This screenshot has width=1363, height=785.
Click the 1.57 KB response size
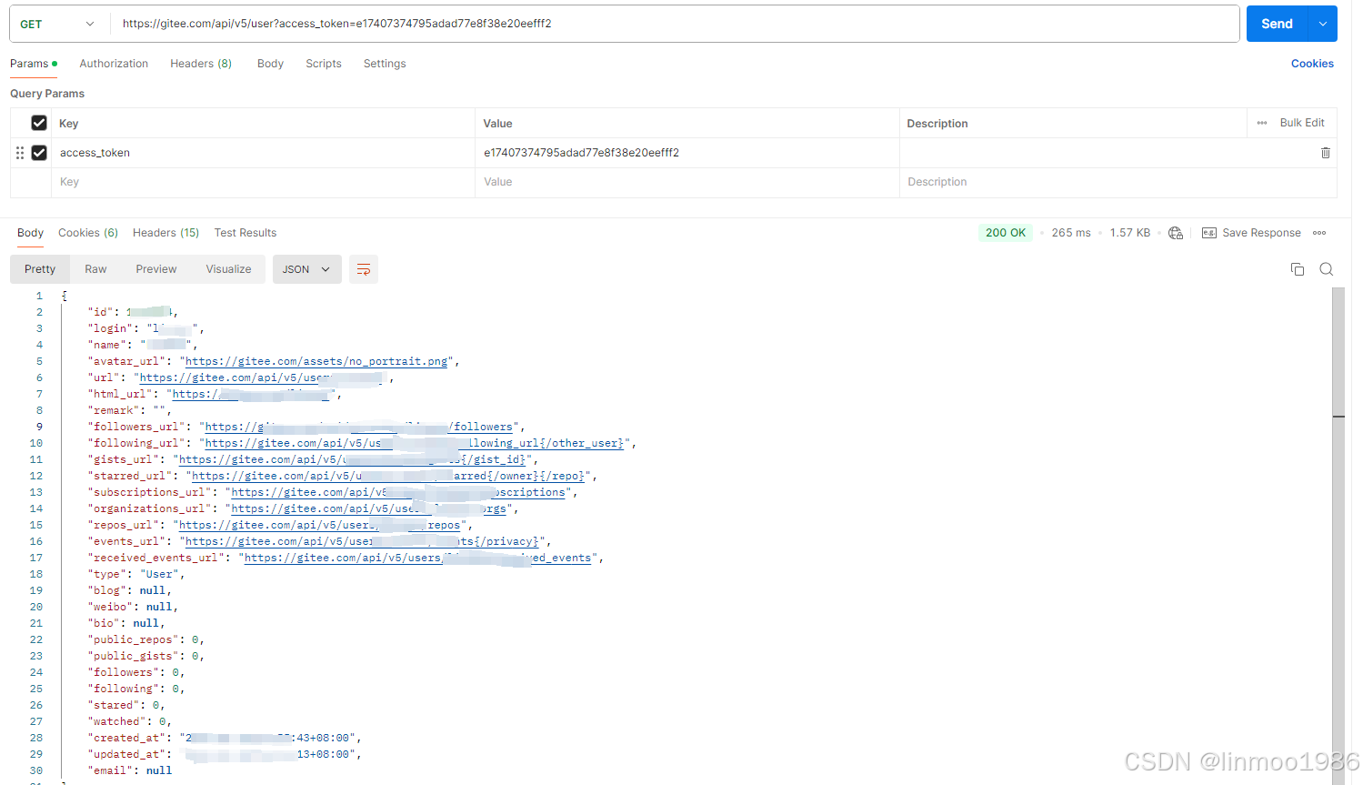click(1130, 233)
